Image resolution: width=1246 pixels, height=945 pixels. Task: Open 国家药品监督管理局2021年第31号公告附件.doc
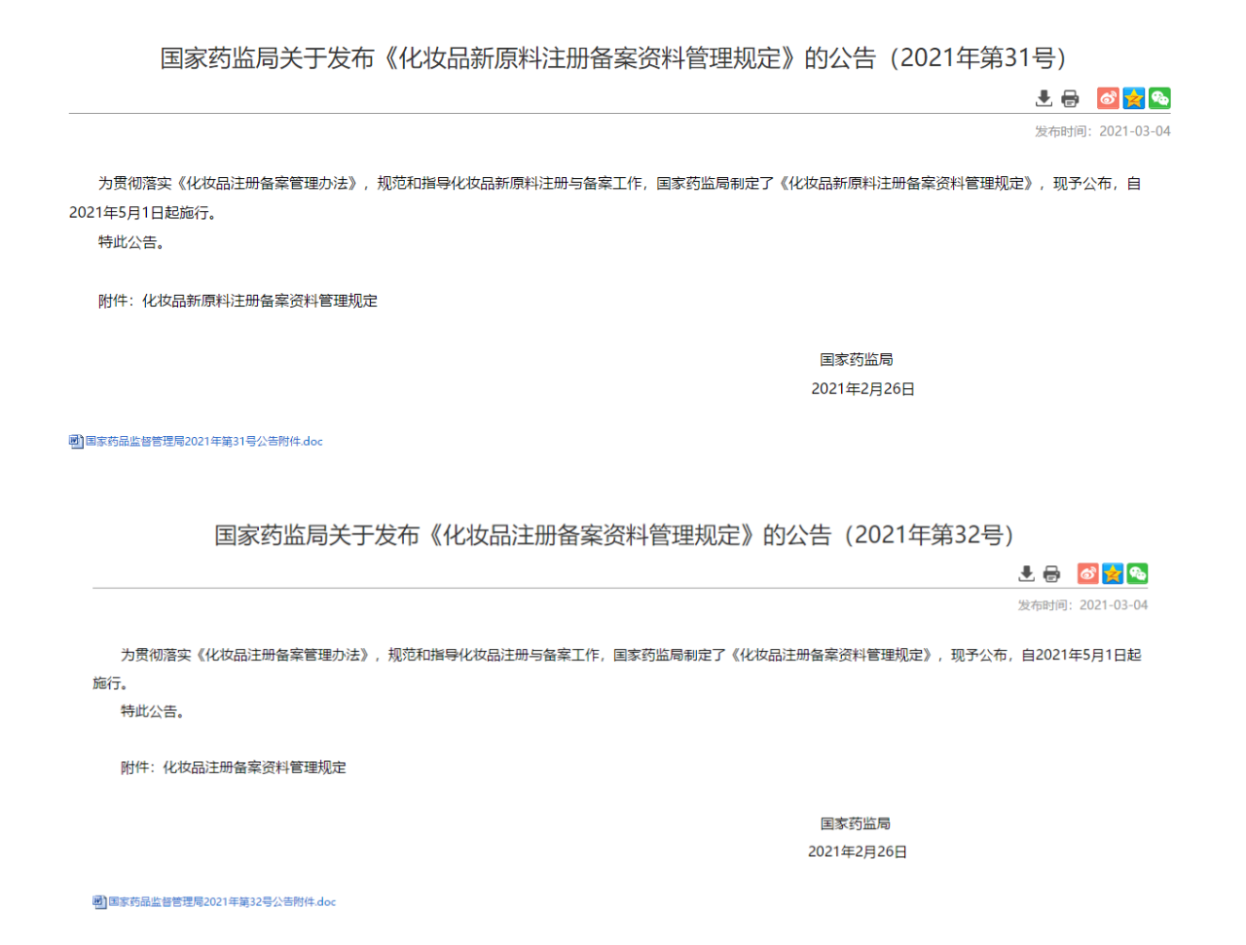coord(203,442)
